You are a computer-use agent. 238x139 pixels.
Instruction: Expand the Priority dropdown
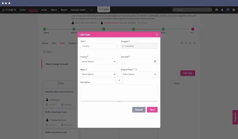click(x=99, y=62)
